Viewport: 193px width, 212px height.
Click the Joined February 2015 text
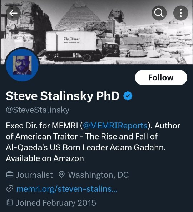[56, 203]
